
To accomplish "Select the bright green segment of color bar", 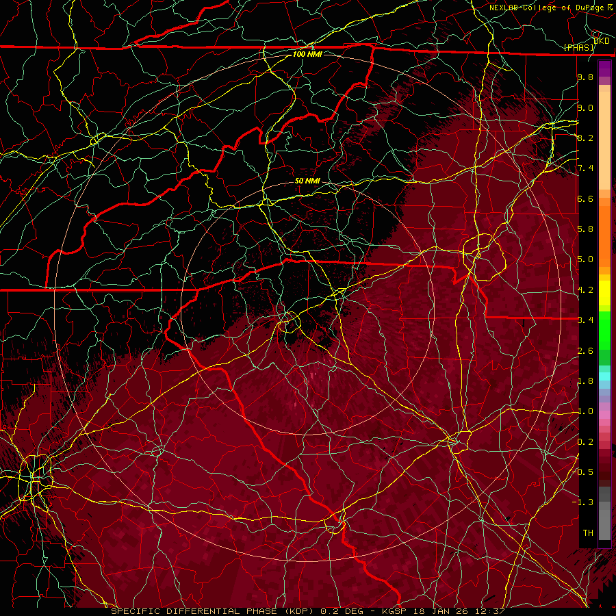I will point(604,330).
